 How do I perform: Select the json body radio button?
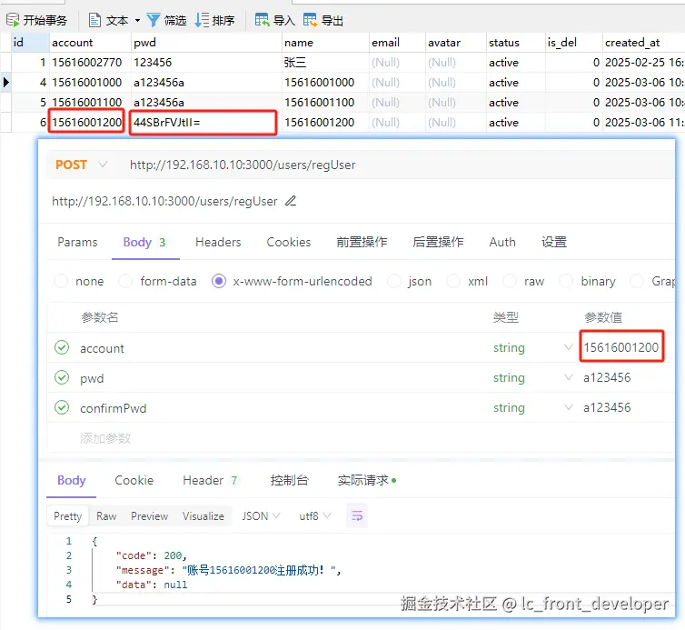(x=394, y=281)
